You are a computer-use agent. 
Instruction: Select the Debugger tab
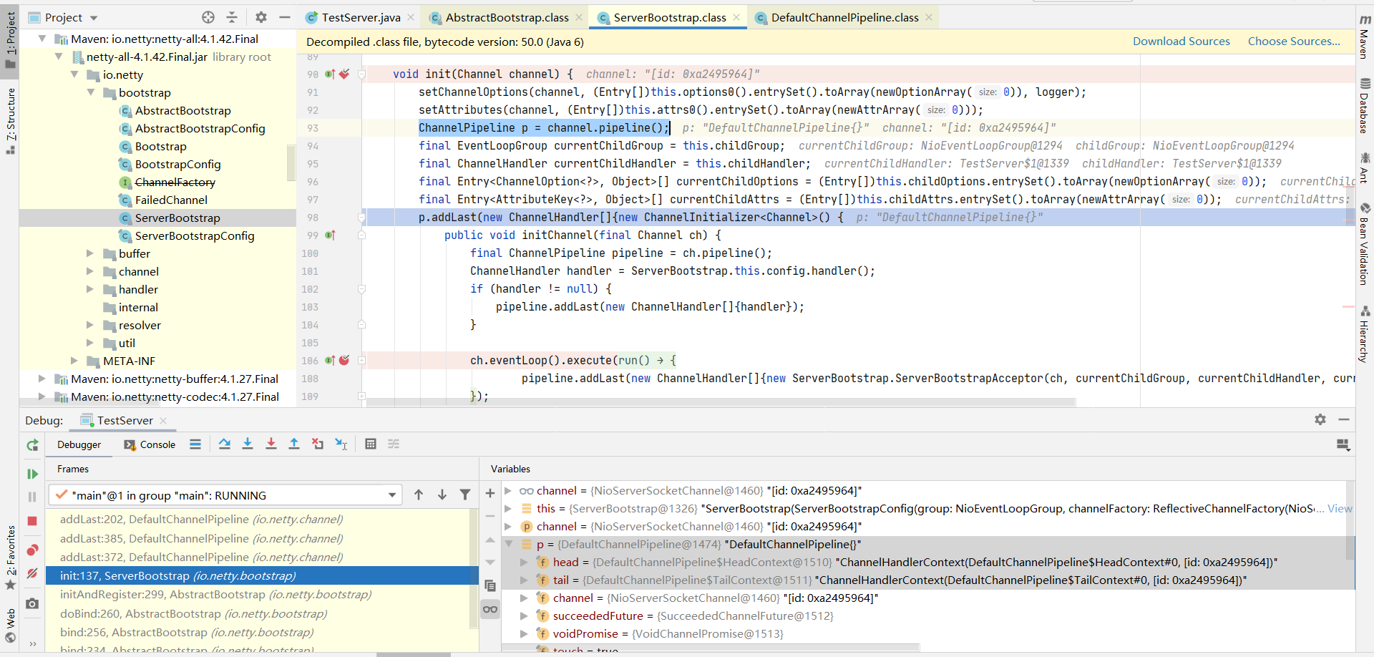click(x=79, y=444)
